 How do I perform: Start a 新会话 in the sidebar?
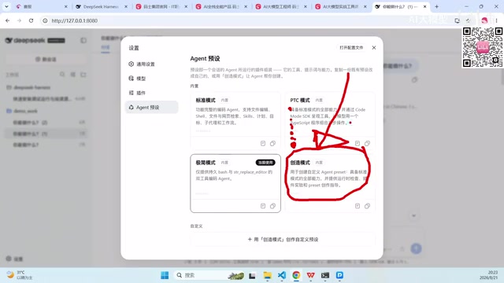coord(46,60)
